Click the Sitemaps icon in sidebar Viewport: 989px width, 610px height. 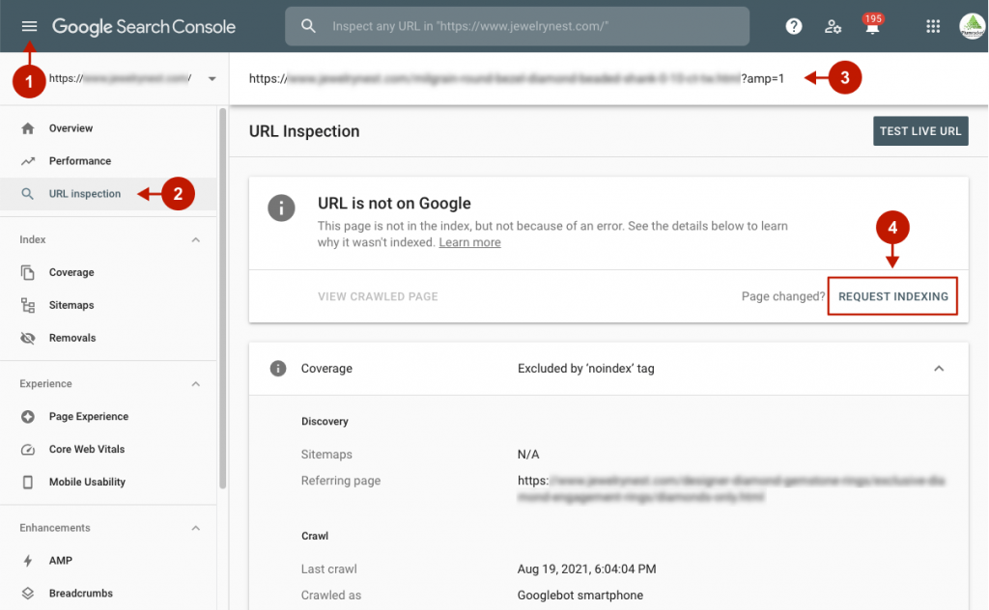(x=28, y=305)
